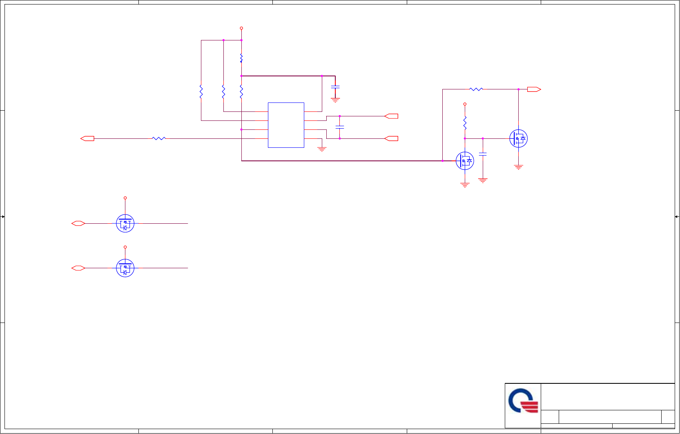
Task: Click the junction dot where the output resistor meets the port net
Action: pos(518,89)
